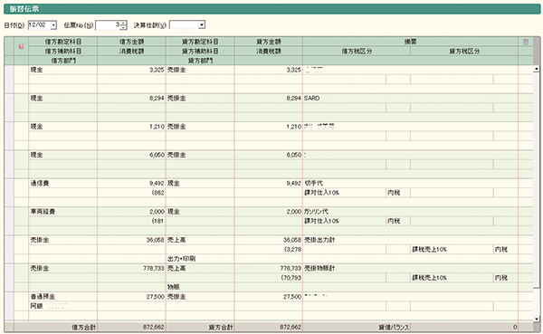Click the 貸方部門 header cell
The width and height of the screenshot is (543, 334).
coord(200,61)
